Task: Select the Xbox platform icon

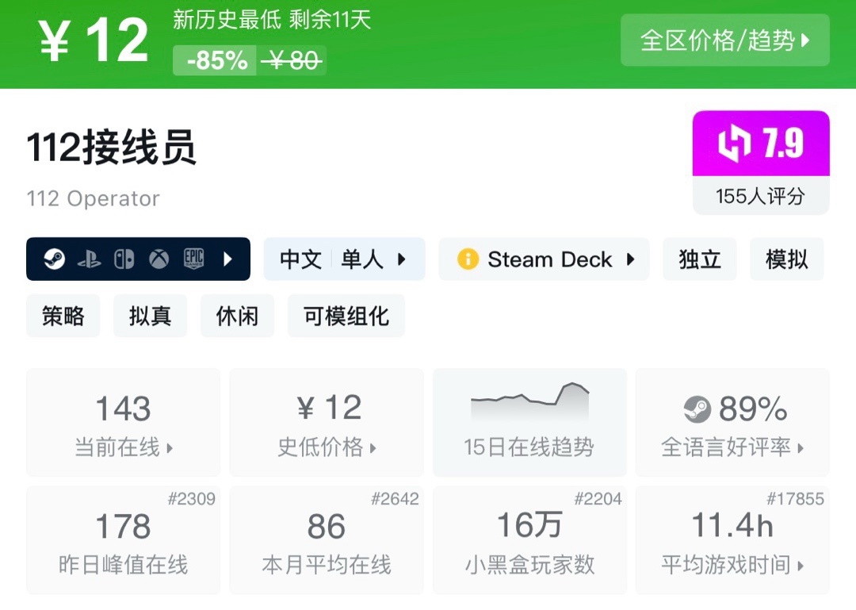Action: (158, 259)
